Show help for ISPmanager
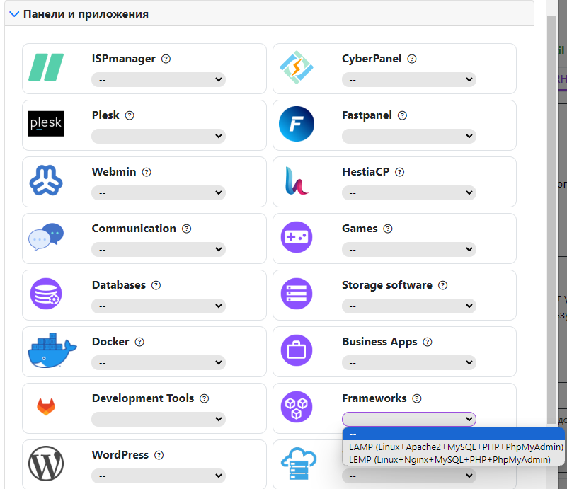The width and height of the screenshot is (567, 489). click(166, 59)
